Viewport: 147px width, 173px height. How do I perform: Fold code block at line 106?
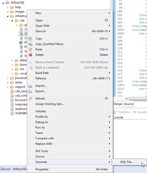point(123,33)
